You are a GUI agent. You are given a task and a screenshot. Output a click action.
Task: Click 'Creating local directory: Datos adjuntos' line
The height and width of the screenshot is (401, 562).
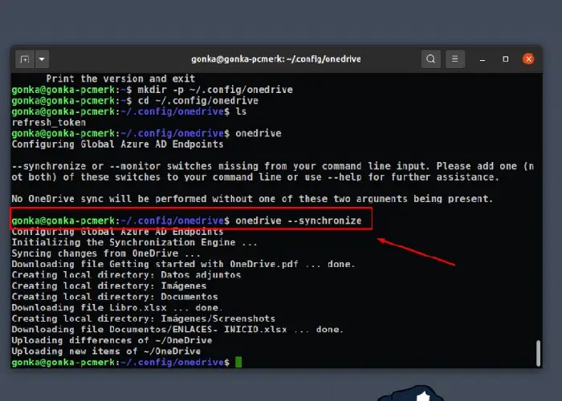click(x=126, y=275)
